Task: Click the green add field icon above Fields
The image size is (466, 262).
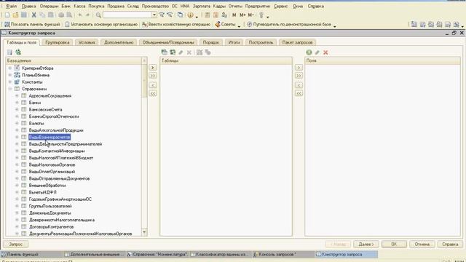Action: pyautogui.click(x=309, y=52)
